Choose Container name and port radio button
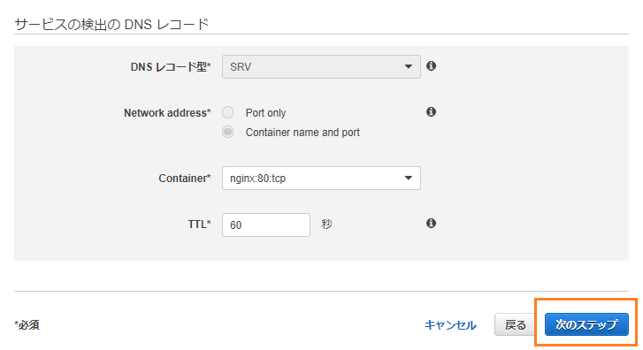This screenshot has width=643, height=350. [x=227, y=132]
